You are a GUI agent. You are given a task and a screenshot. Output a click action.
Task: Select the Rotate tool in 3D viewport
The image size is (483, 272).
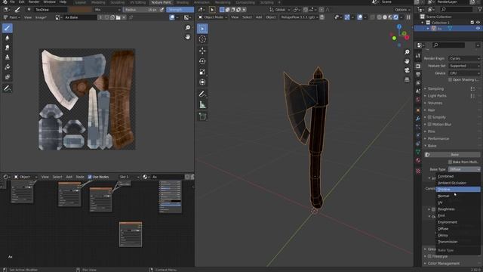click(202, 61)
